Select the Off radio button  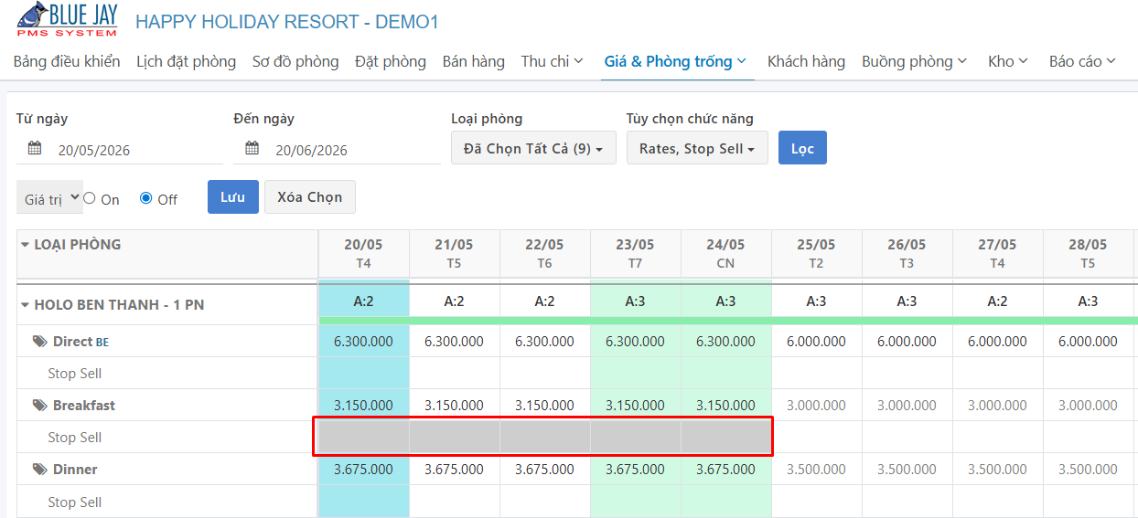coord(146,198)
